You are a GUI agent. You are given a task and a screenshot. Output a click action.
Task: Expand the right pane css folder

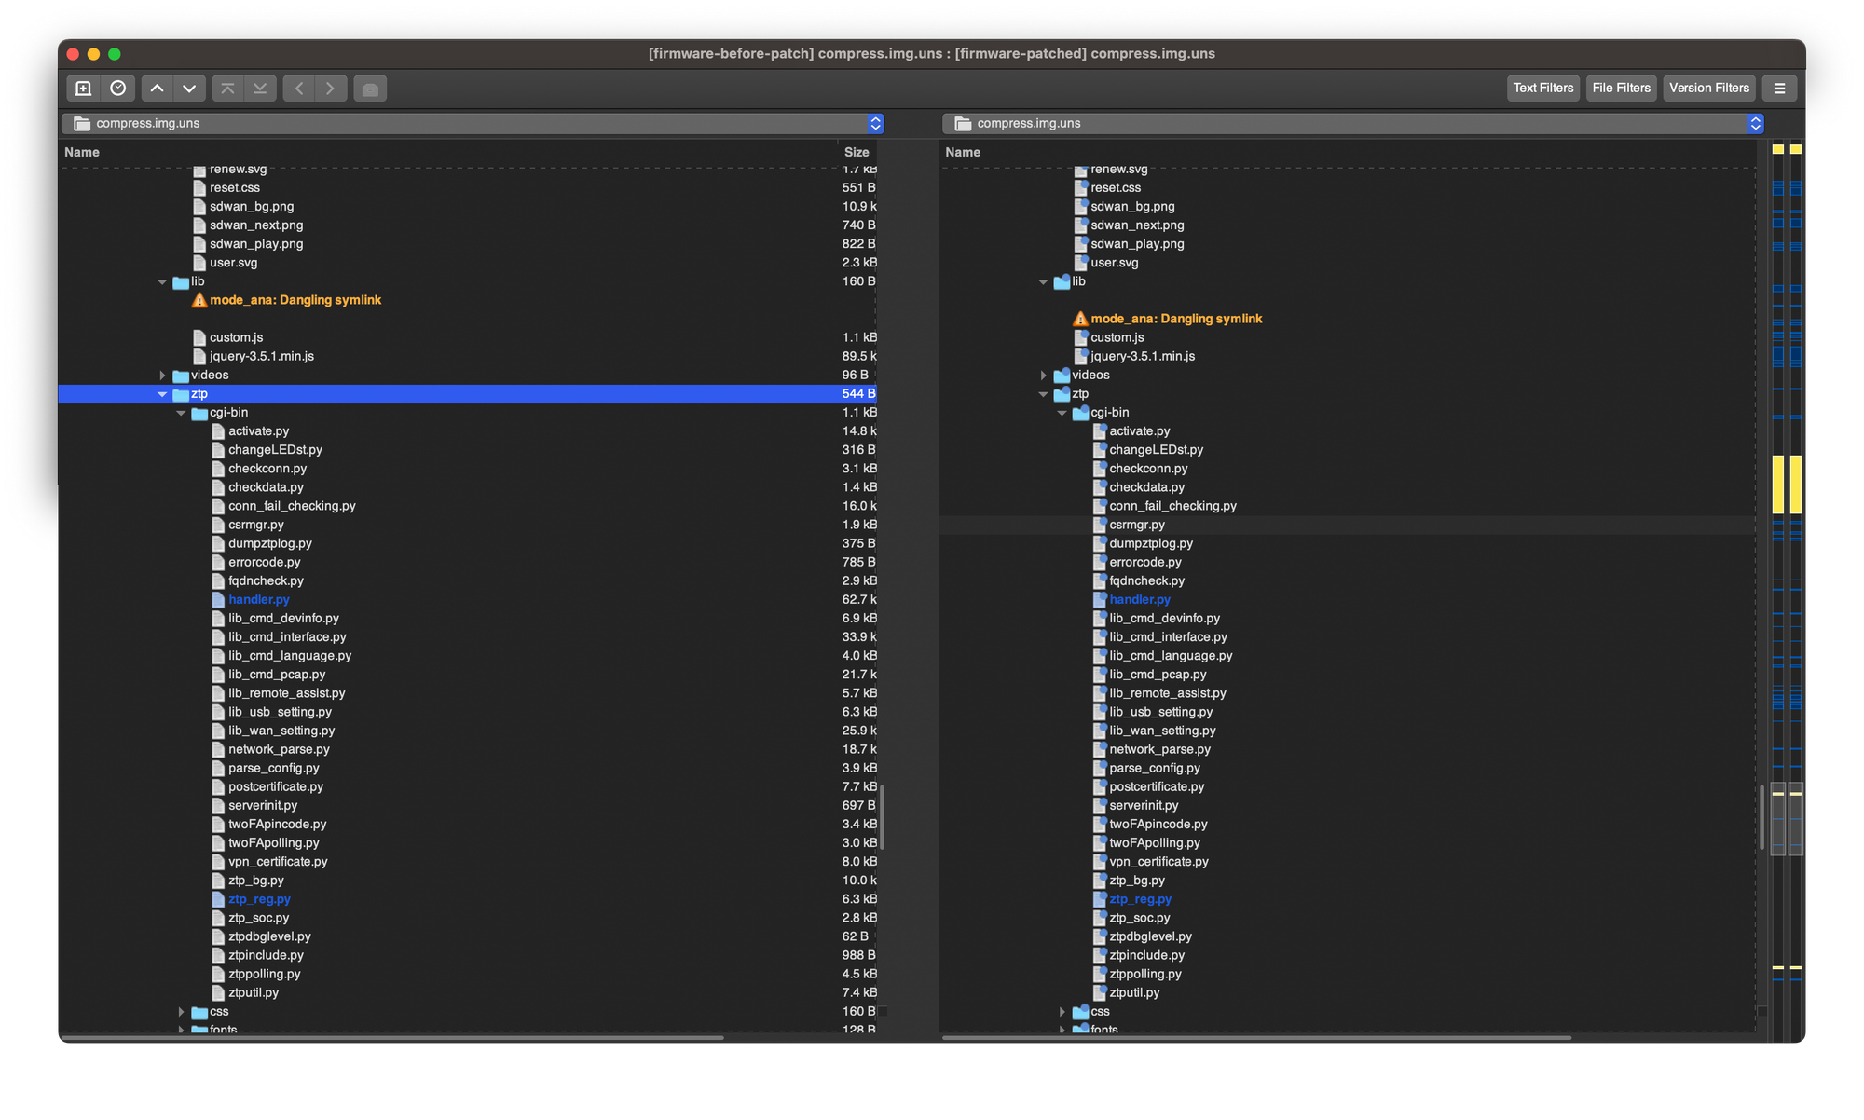pos(1062,1012)
